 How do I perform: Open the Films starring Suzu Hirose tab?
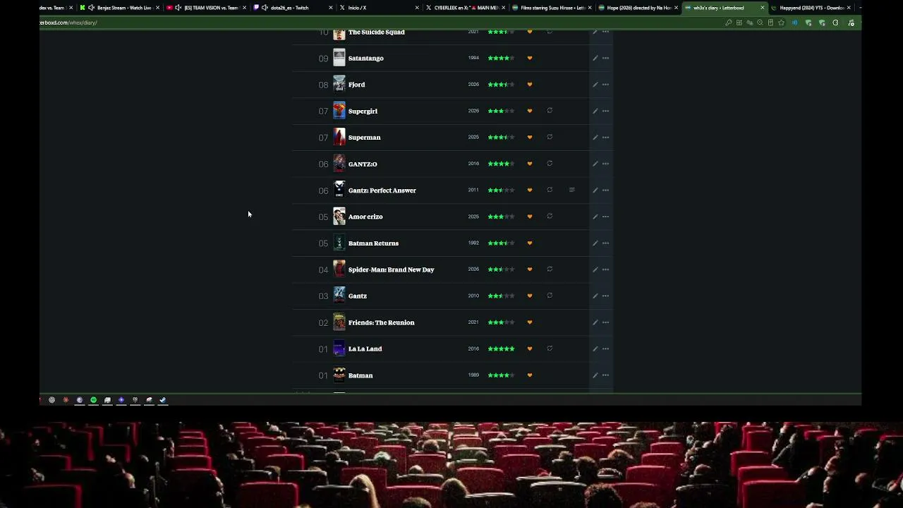(552, 8)
